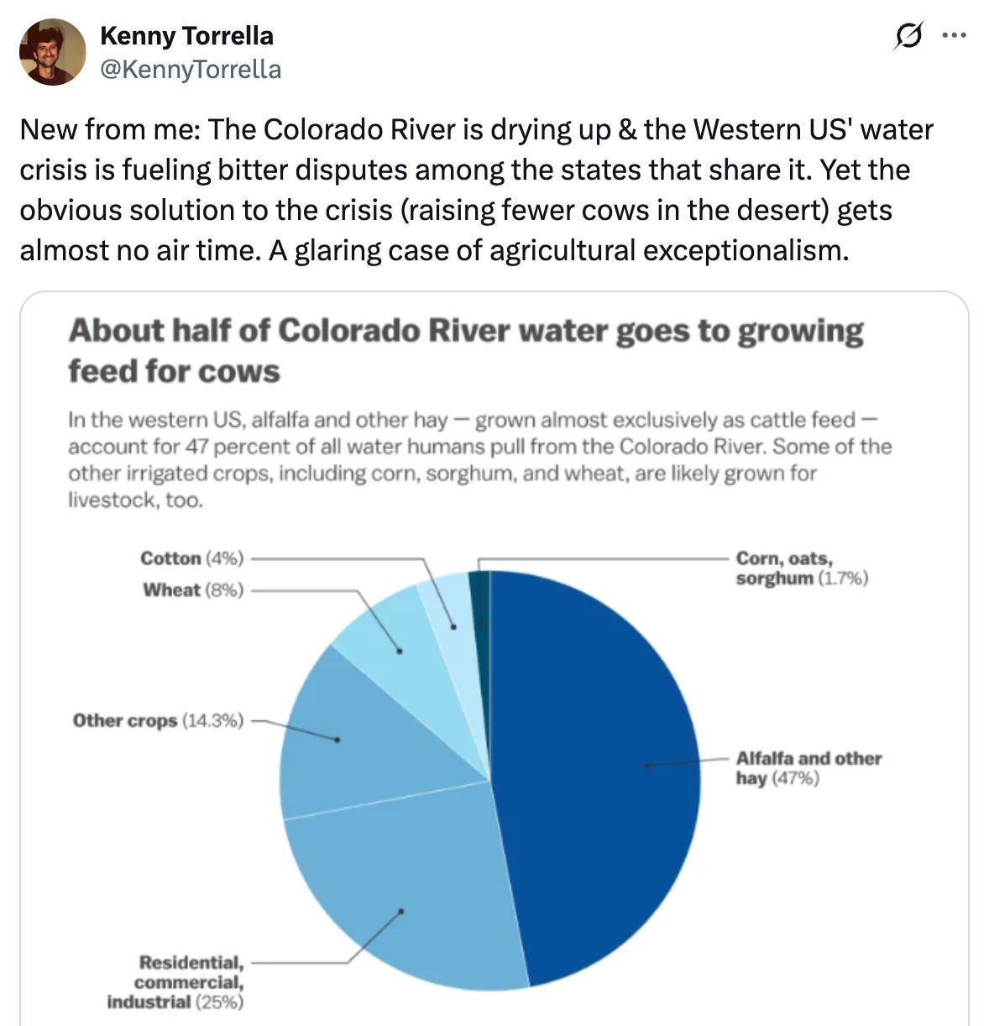Click the chart description paragraph below the headline
Image resolution: width=989 pixels, height=1026 pixels.
pyautogui.click(x=479, y=459)
